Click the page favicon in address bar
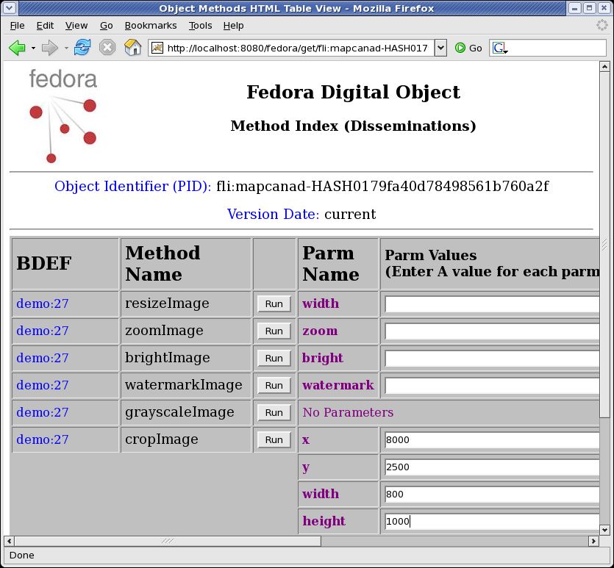The height and width of the screenshot is (568, 614). coord(157,48)
